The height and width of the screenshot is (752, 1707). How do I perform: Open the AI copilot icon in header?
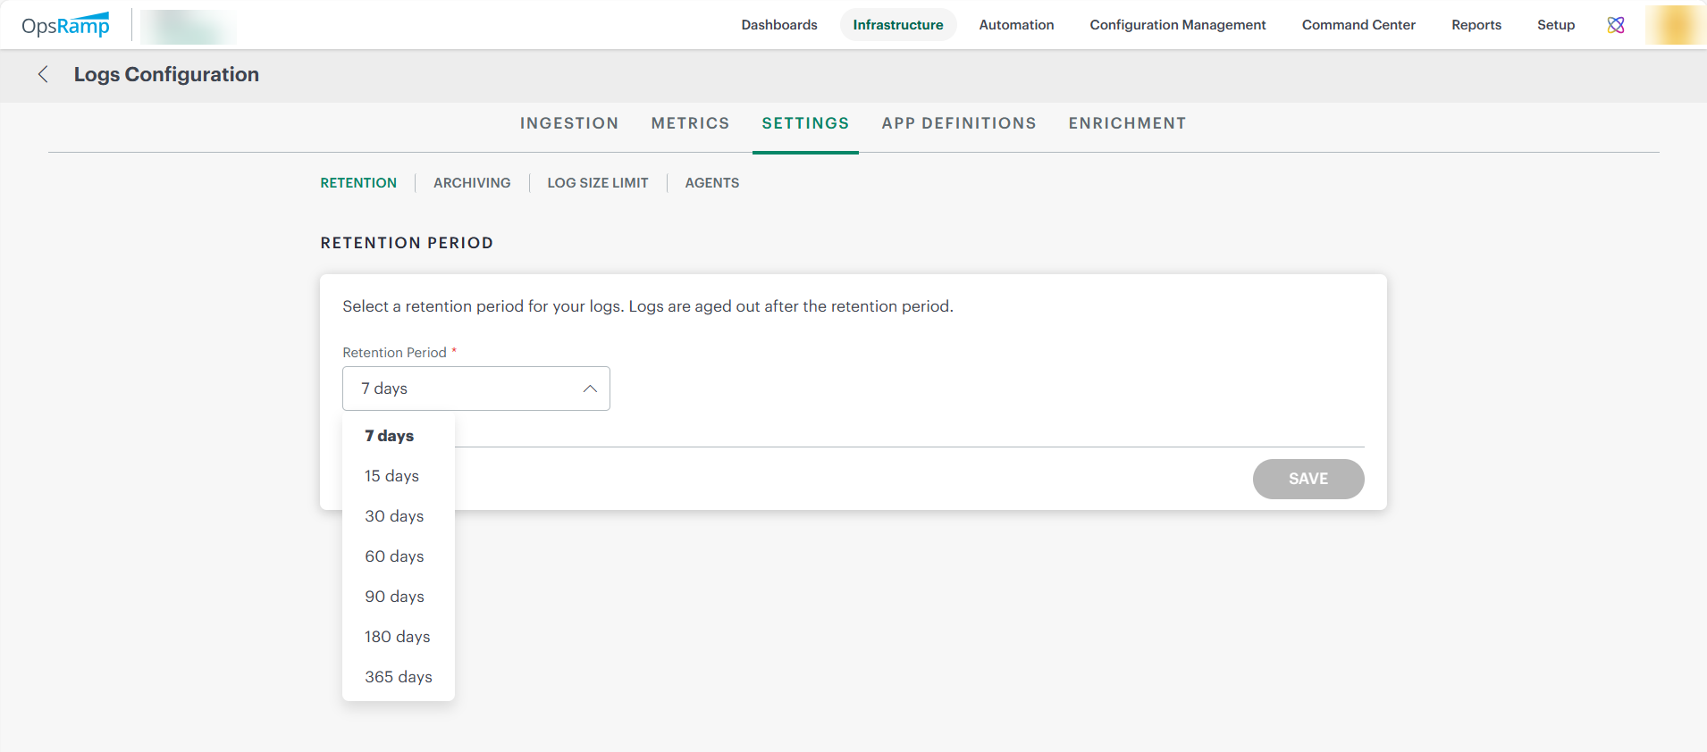click(x=1616, y=25)
